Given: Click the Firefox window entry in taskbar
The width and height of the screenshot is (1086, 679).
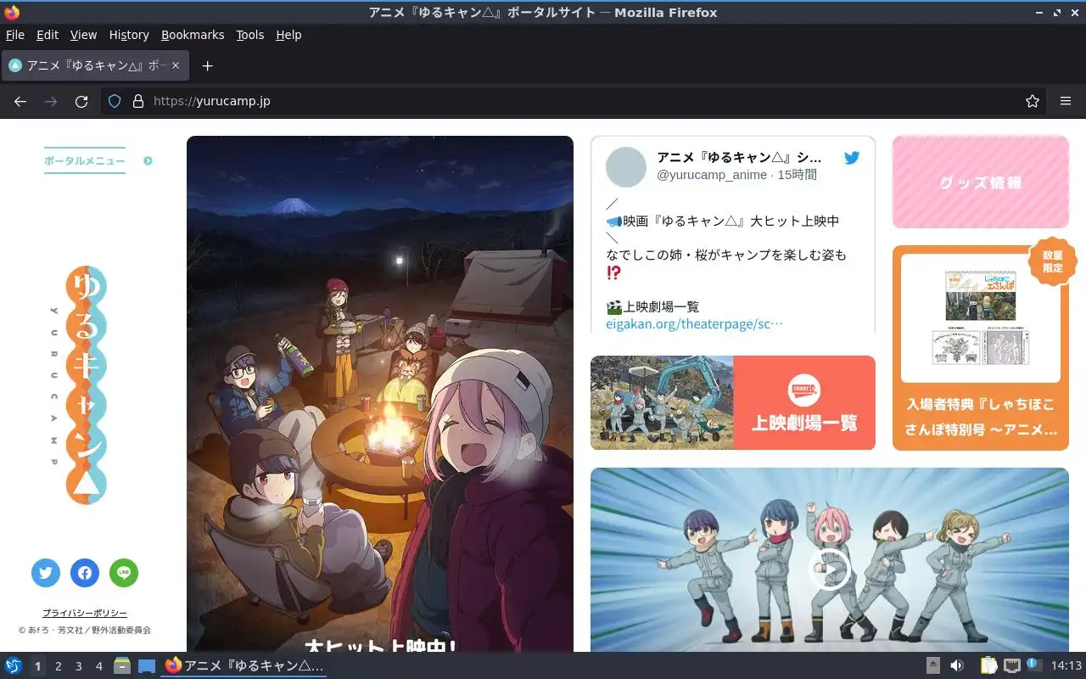Looking at the screenshot, I should tap(244, 665).
